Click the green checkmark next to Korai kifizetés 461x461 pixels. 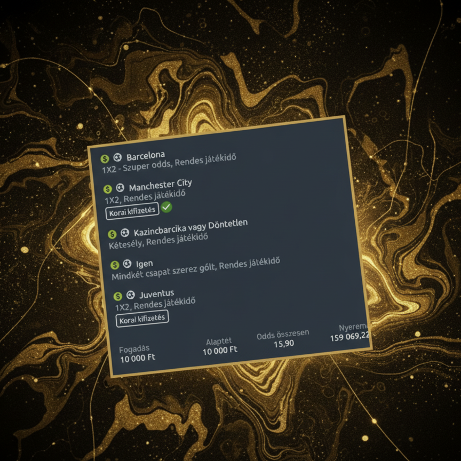[166, 207]
